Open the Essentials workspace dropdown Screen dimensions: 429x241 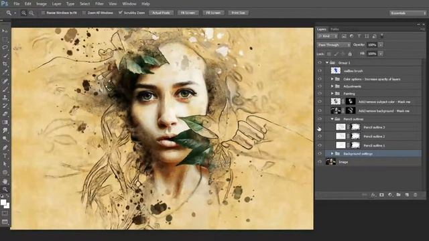click(x=408, y=13)
